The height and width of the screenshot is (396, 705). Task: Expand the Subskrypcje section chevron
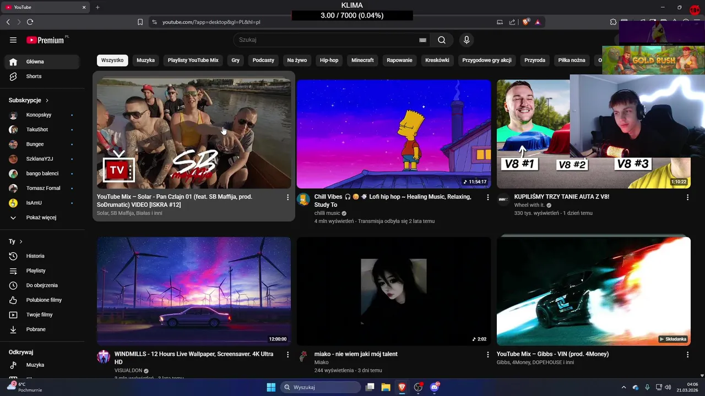(47, 101)
